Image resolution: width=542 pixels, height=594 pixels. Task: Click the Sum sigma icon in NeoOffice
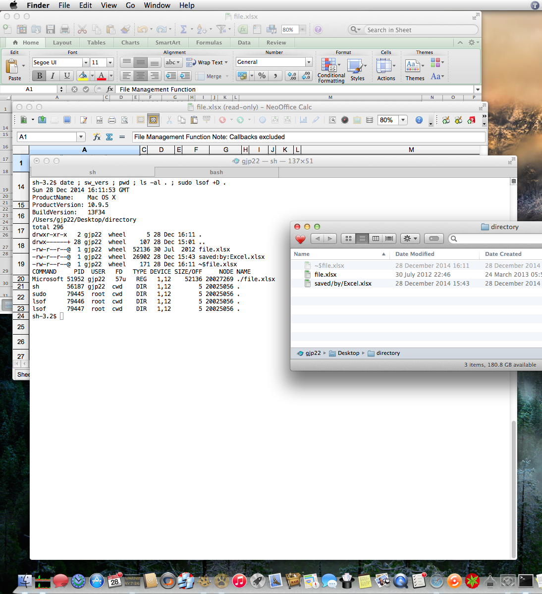[x=109, y=137]
